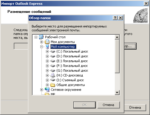The height and width of the screenshot is (115, 150).
Task: Select (G:) Локальный диск in the tree
Action: click(x=72, y=70)
